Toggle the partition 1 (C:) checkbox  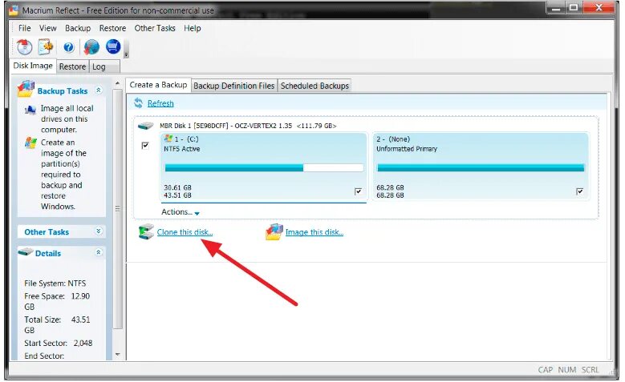click(358, 191)
